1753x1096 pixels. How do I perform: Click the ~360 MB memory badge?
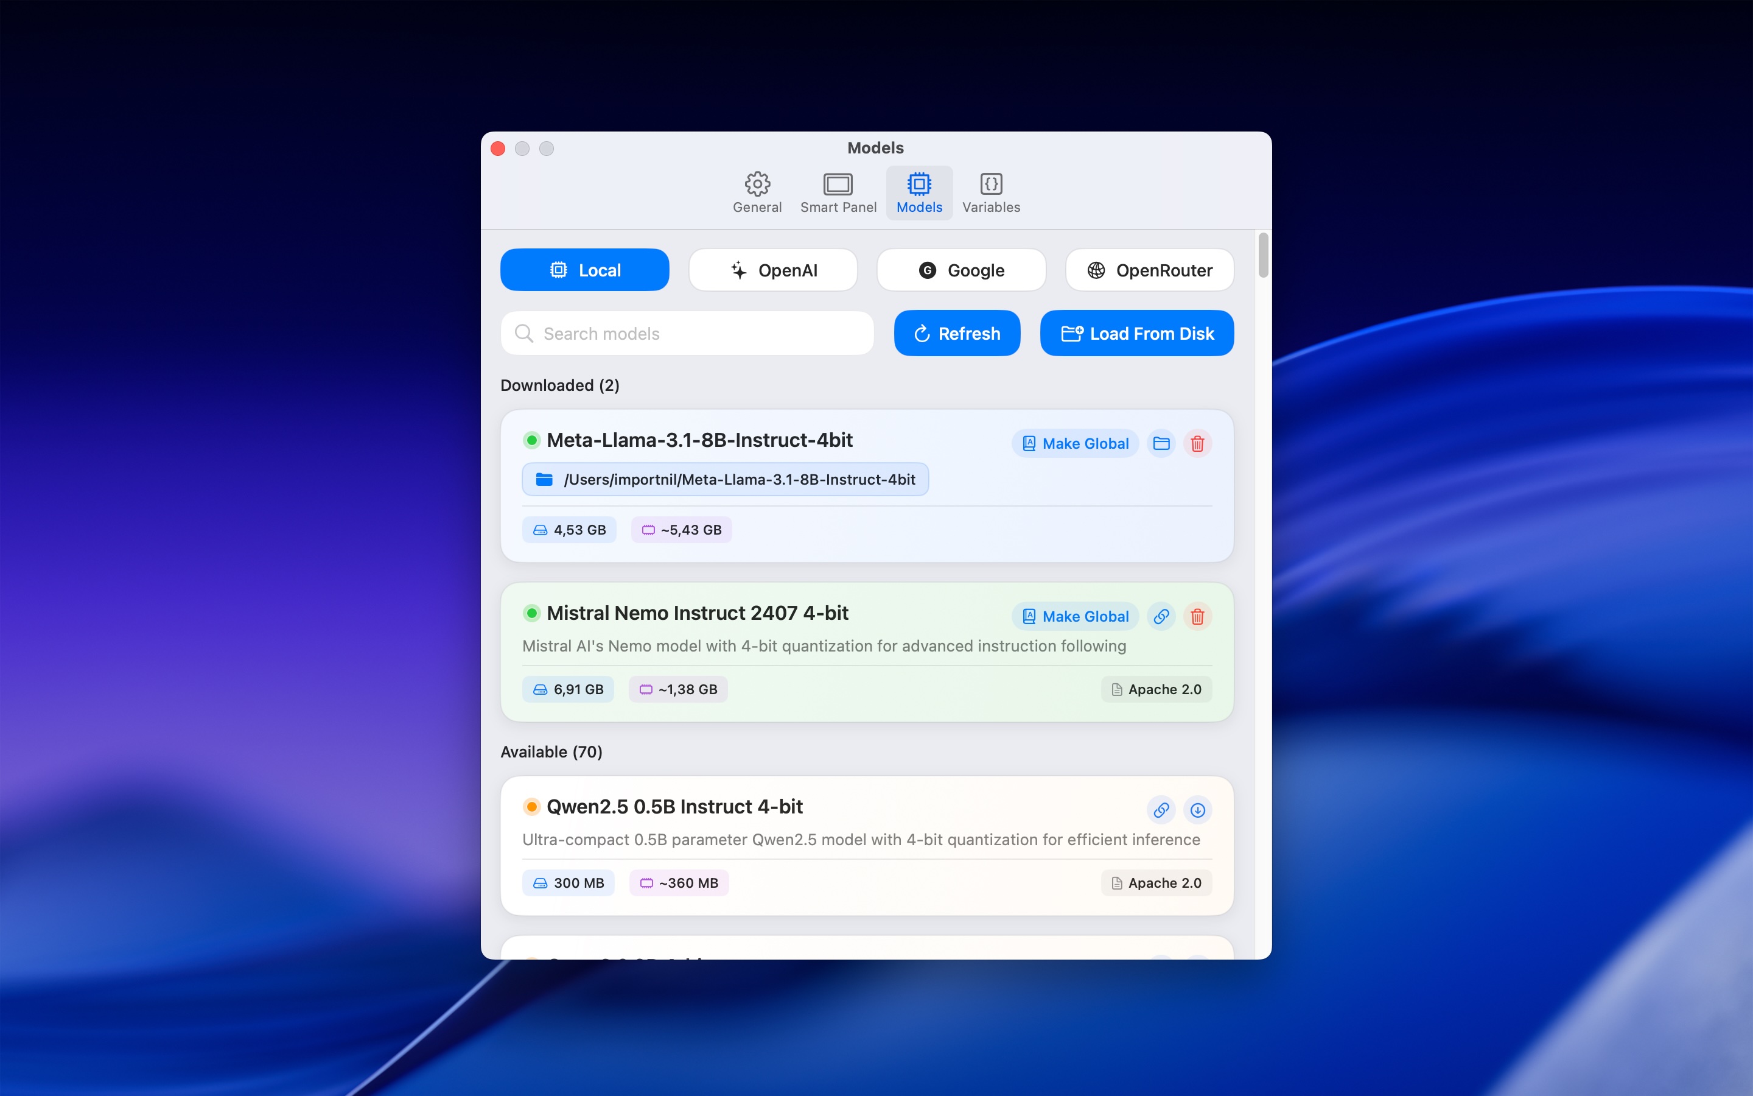[x=679, y=883]
